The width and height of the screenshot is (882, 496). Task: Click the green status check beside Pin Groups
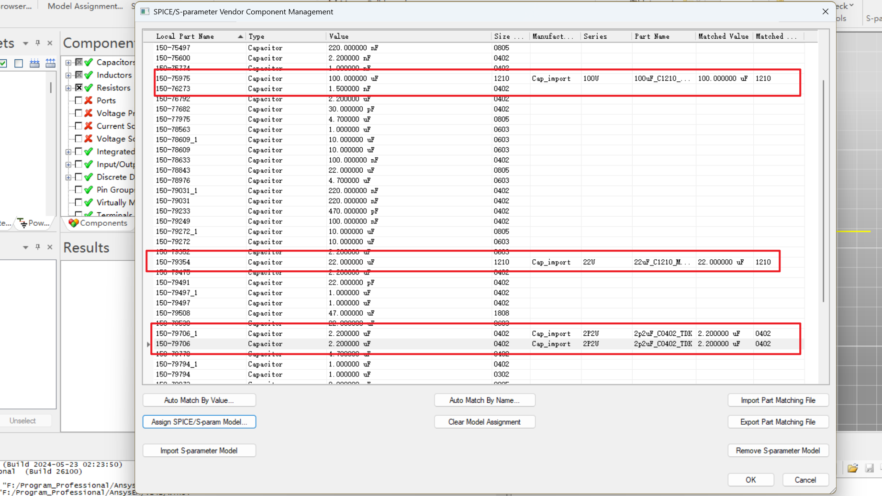(x=89, y=190)
